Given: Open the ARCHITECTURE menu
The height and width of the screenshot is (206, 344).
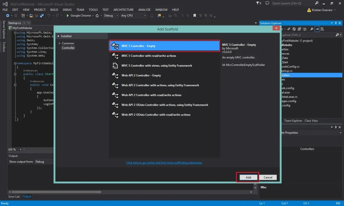Looking at the screenshot, I should pyautogui.click(x=123, y=10).
